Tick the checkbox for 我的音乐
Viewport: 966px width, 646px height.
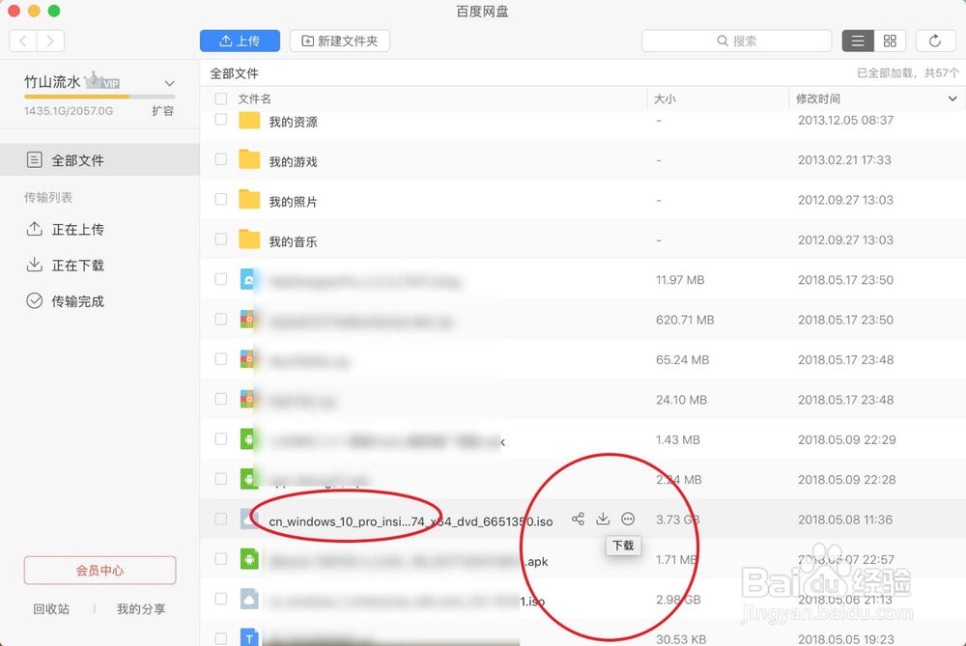(x=220, y=239)
